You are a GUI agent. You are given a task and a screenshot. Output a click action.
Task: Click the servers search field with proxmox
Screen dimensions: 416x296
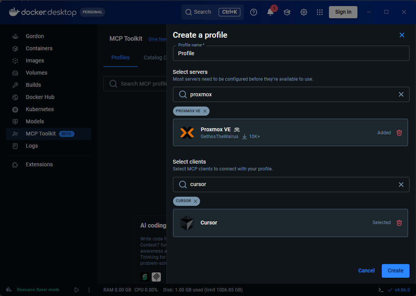point(291,94)
